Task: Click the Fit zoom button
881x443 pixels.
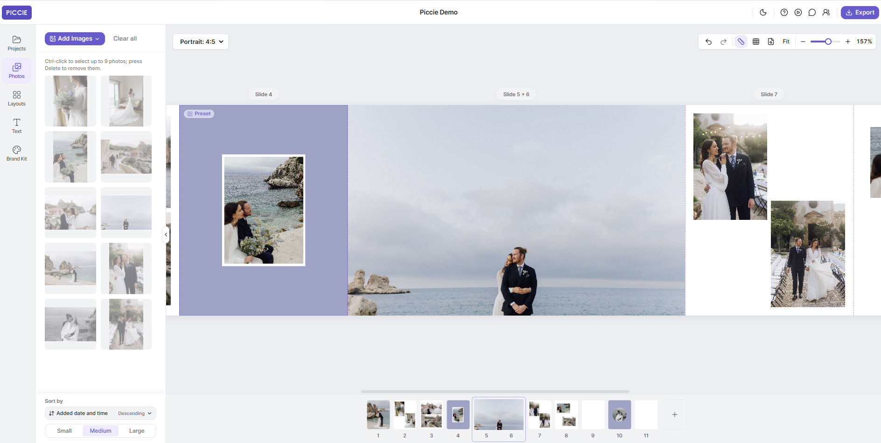Action: pos(786,42)
